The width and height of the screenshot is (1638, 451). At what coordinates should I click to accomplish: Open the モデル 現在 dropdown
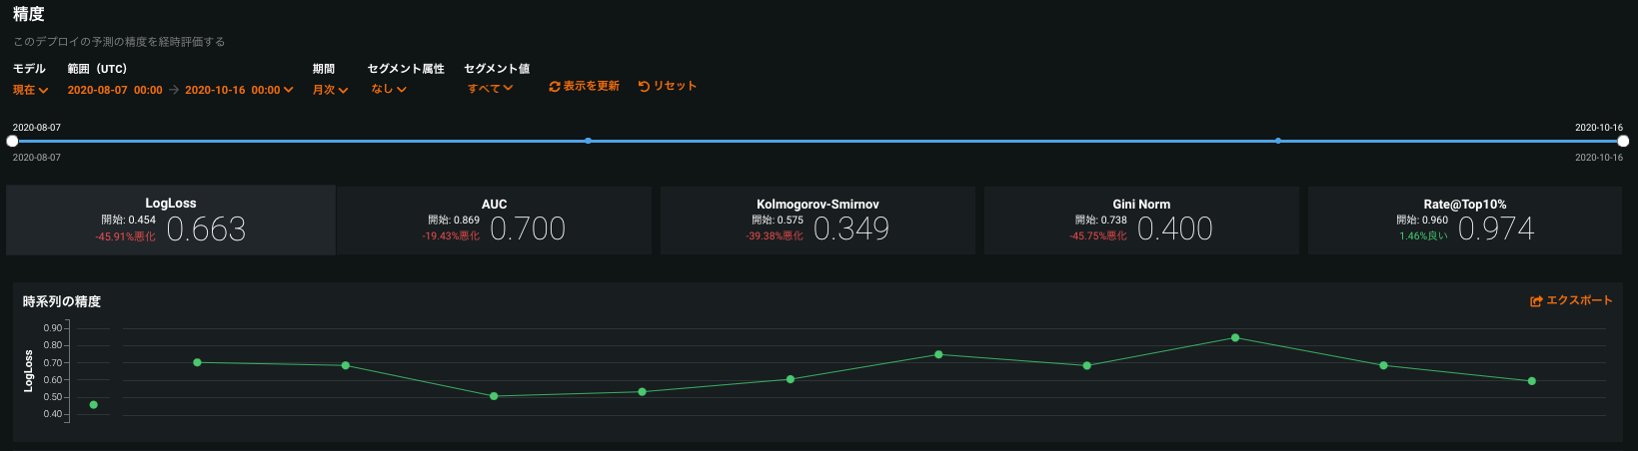30,90
